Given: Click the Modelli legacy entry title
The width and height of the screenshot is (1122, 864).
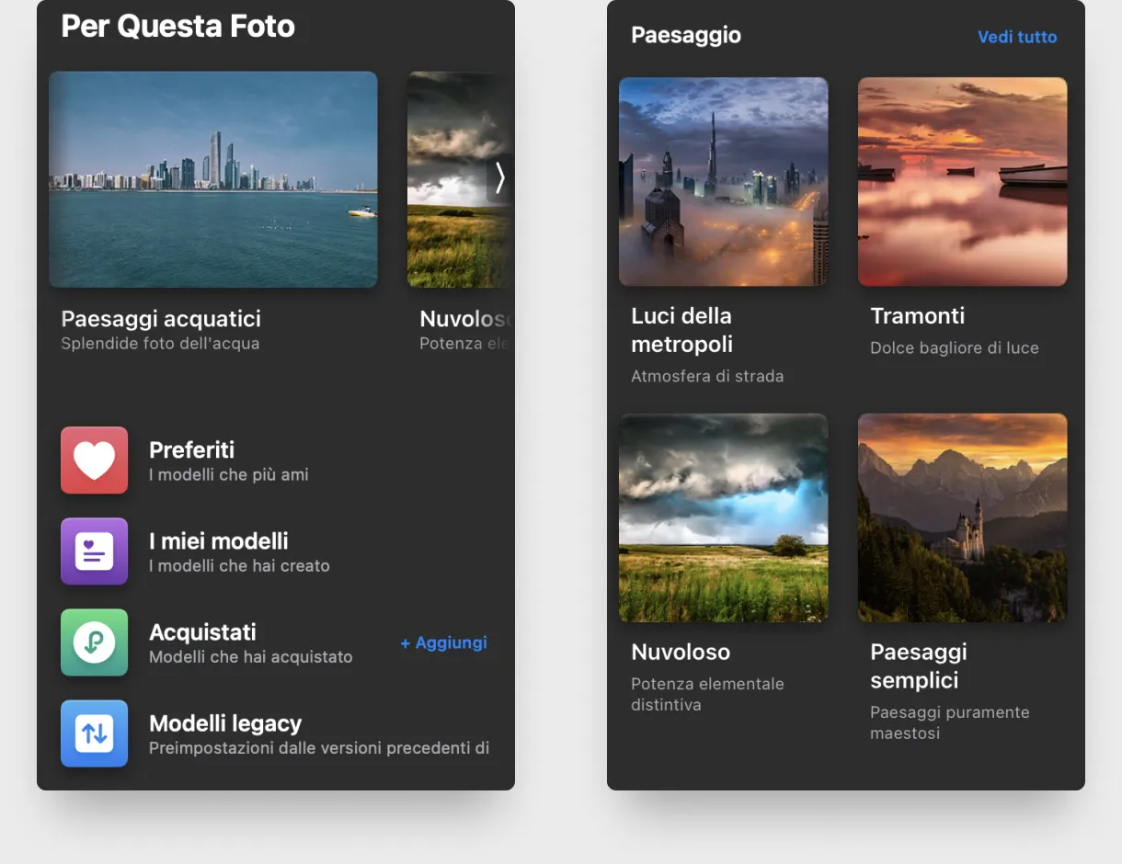Looking at the screenshot, I should (225, 723).
